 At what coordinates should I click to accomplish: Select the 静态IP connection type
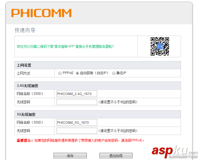coord(114,73)
